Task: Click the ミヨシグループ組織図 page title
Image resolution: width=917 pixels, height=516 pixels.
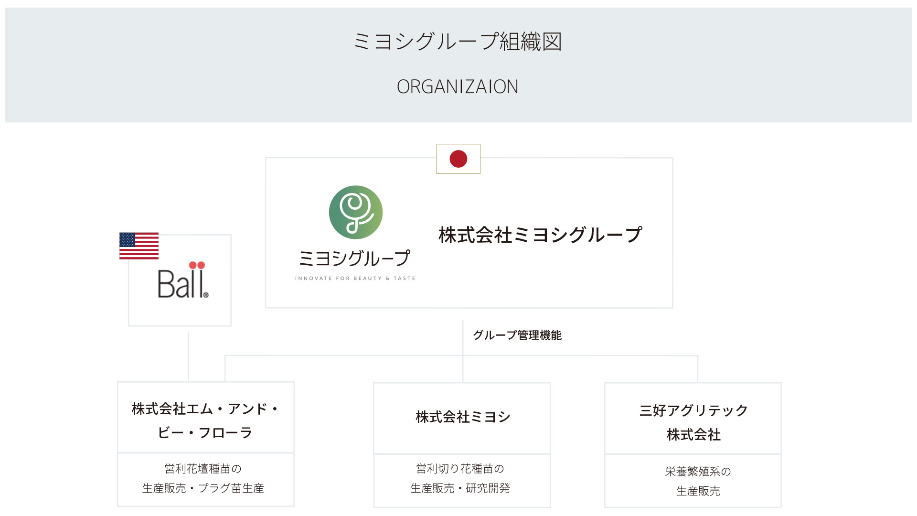Action: point(458,42)
